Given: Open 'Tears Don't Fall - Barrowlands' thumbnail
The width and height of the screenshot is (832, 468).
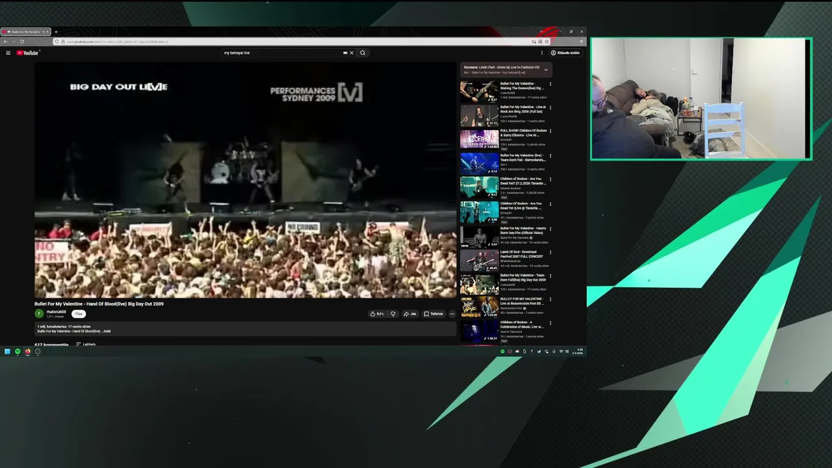Looking at the screenshot, I should [479, 163].
